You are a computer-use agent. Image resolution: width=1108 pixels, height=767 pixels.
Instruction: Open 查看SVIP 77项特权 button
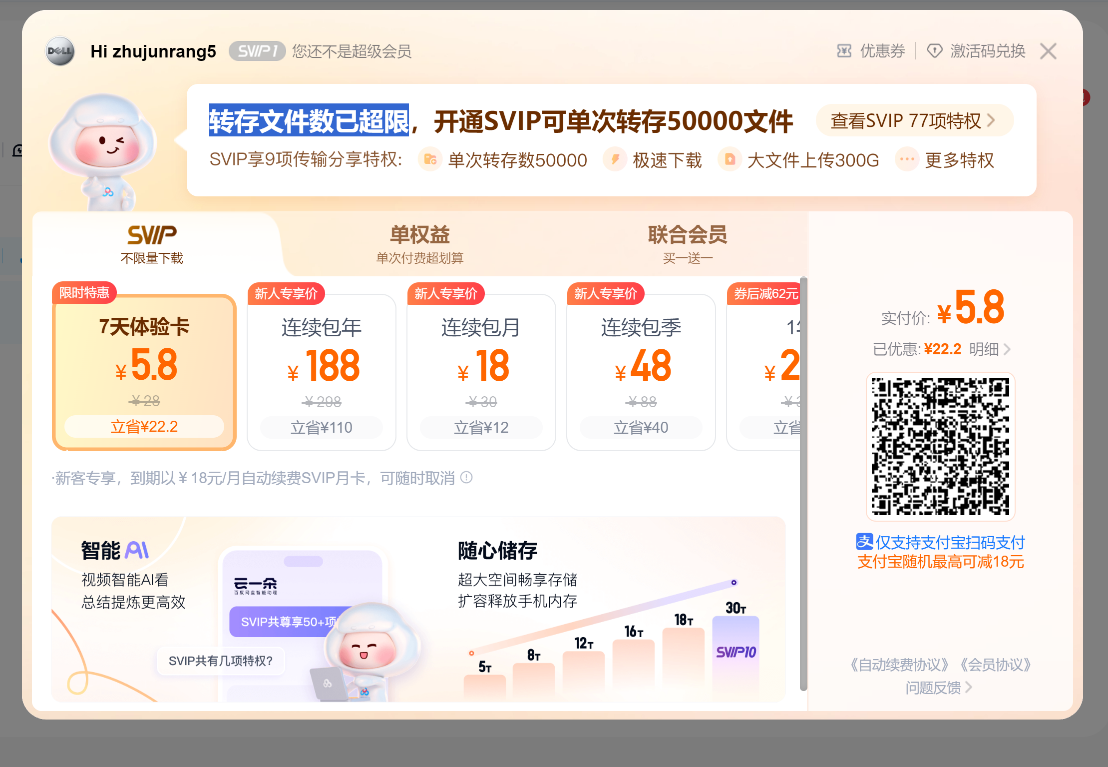[x=914, y=120]
